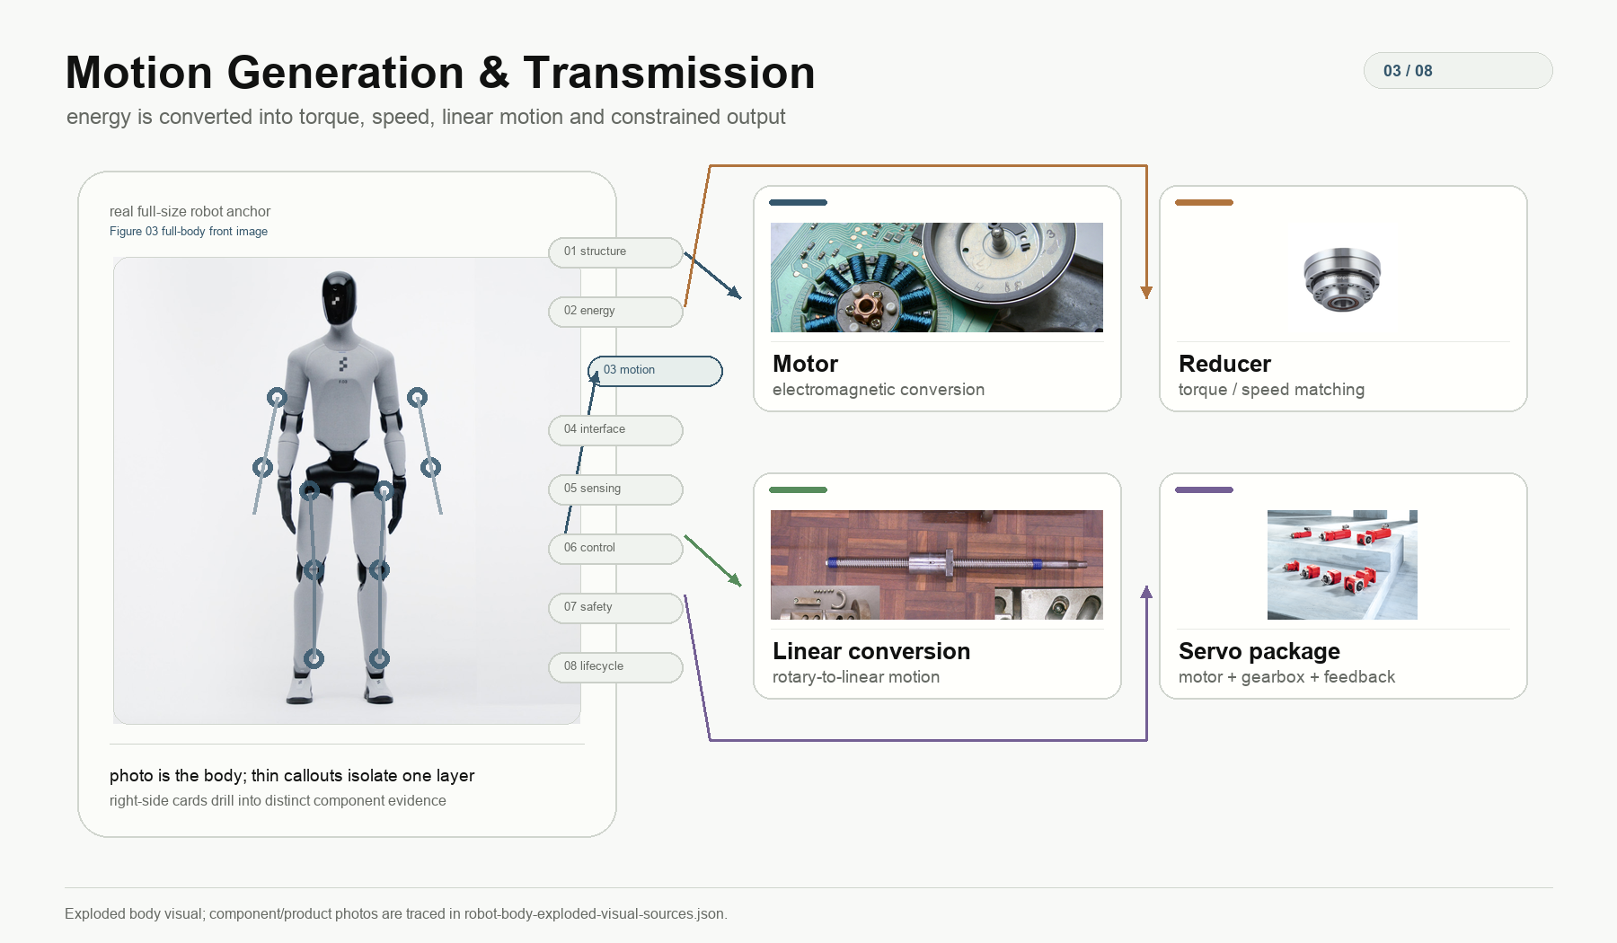Click 'Figure 03 full-body front image' link
Image resolution: width=1617 pixels, height=943 pixels.
(x=189, y=232)
